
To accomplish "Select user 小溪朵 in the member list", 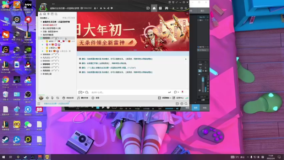I will coord(53,48).
